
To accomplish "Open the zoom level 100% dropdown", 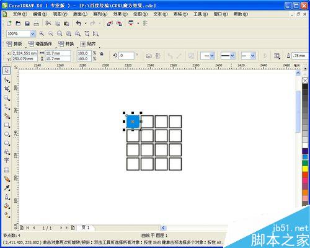I will [x=33, y=33].
